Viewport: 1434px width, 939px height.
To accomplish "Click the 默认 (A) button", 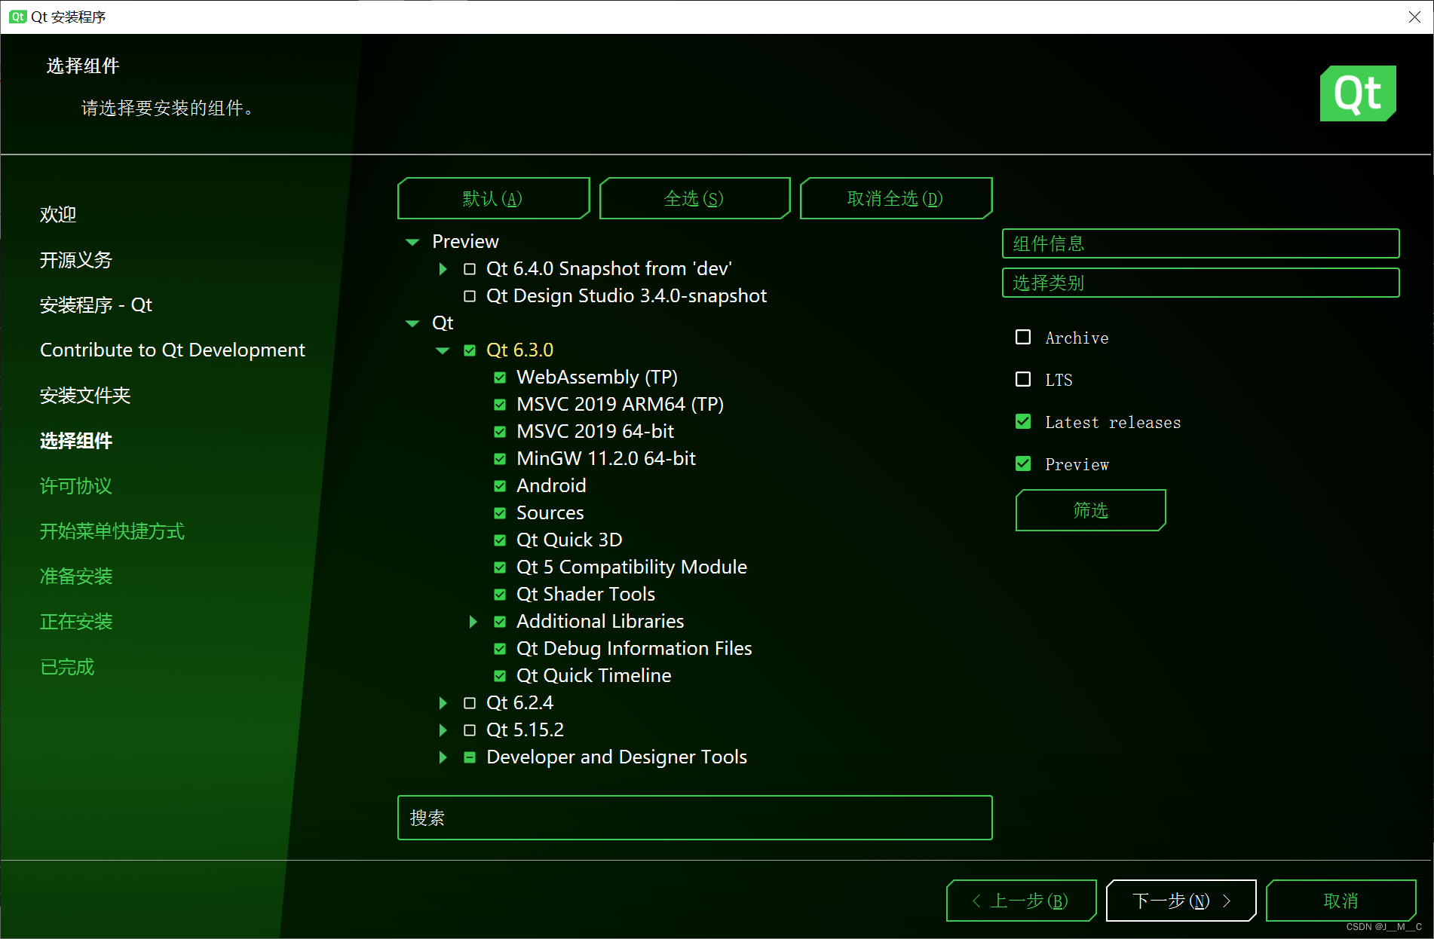I will click(x=493, y=198).
